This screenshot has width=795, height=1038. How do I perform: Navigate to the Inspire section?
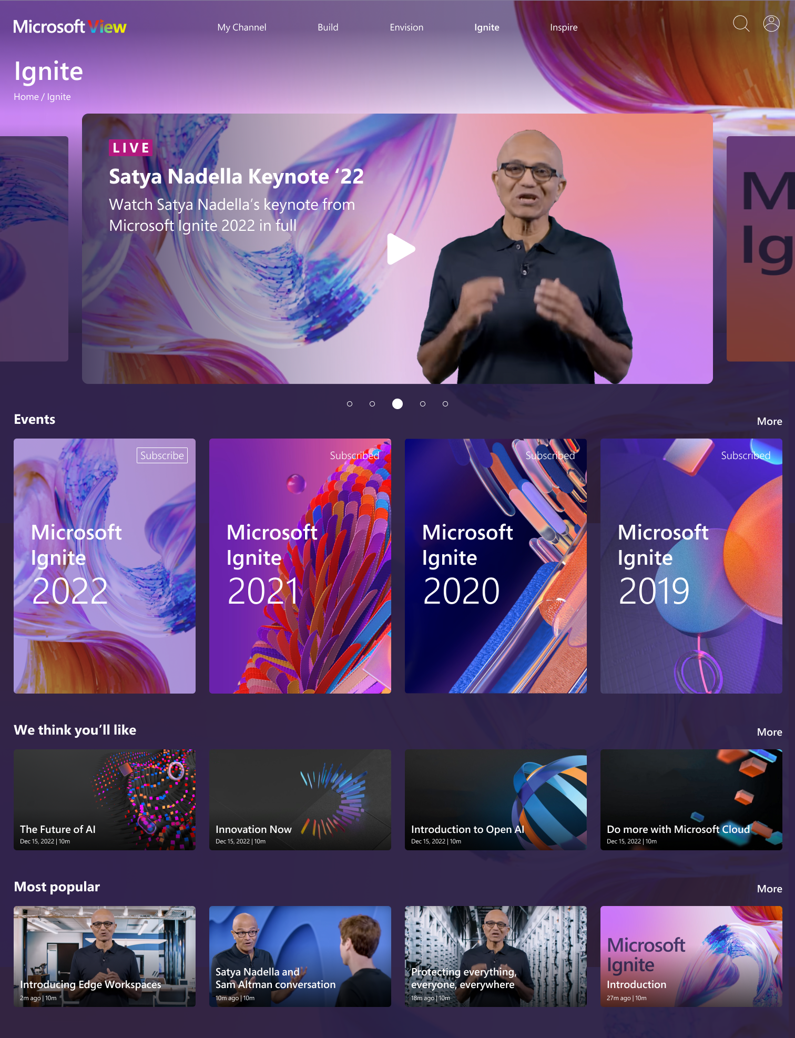pos(564,27)
